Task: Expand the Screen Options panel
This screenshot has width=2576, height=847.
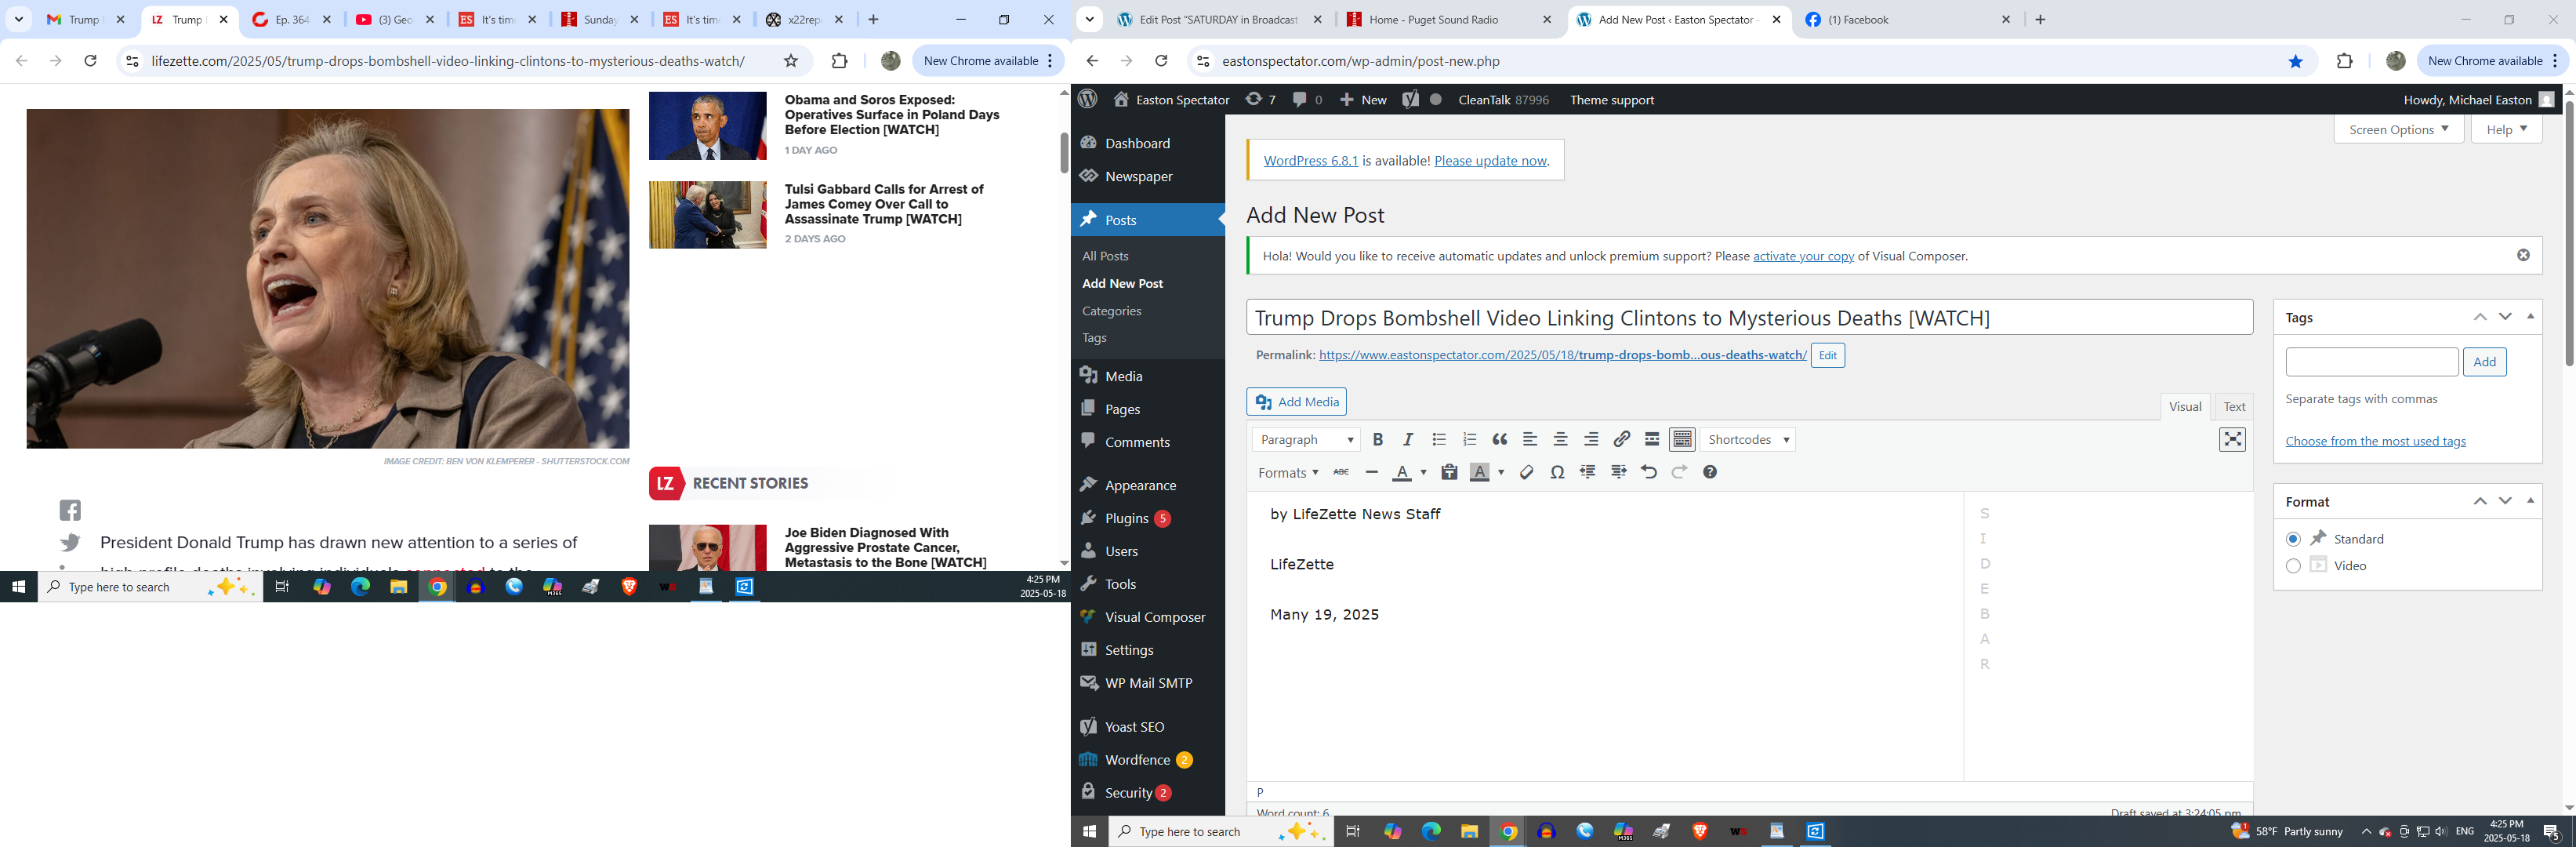Action: coord(2398,130)
